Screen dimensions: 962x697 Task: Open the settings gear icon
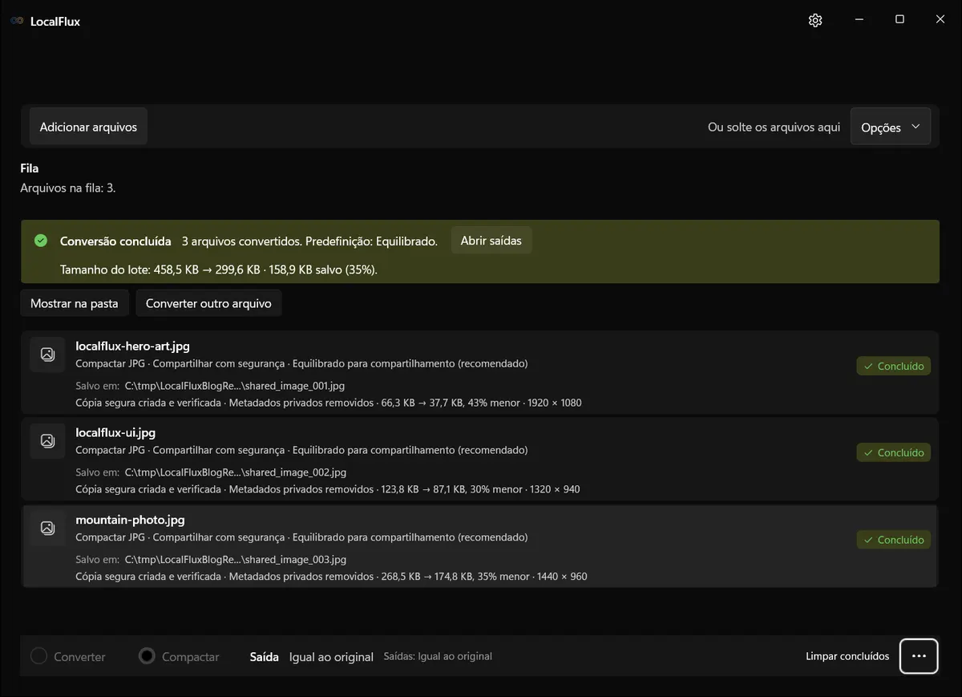(x=815, y=20)
